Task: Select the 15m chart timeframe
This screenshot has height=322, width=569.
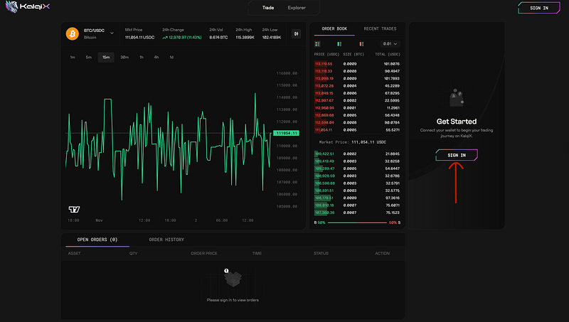Action: (105, 57)
